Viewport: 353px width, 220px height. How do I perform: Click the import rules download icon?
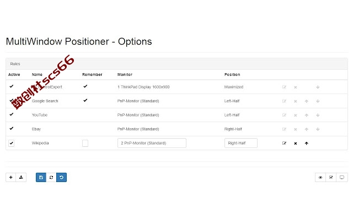(21, 177)
